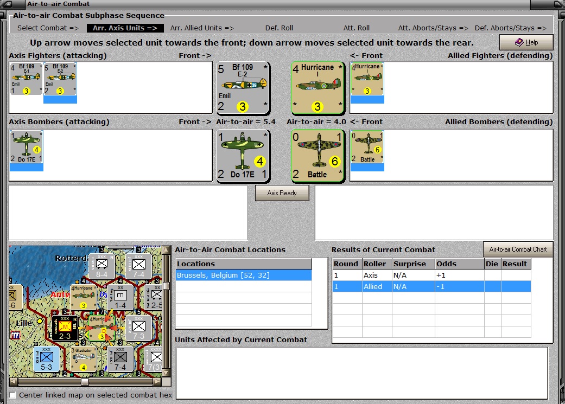The image size is (565, 404).
Task: Click the mini-map vertical scrollbar thumb
Action: pyautogui.click(x=166, y=286)
